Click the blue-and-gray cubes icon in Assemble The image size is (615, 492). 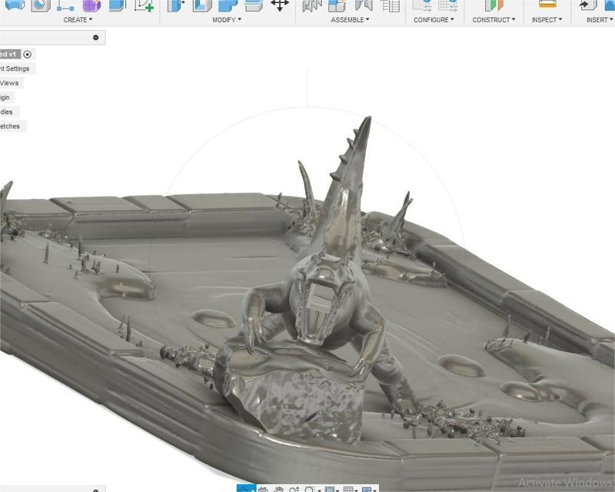(337, 5)
